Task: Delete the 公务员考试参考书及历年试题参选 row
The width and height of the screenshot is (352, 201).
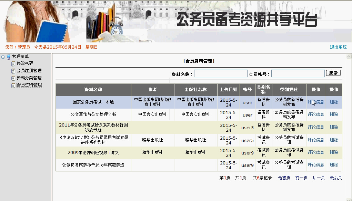Action: click(334, 164)
